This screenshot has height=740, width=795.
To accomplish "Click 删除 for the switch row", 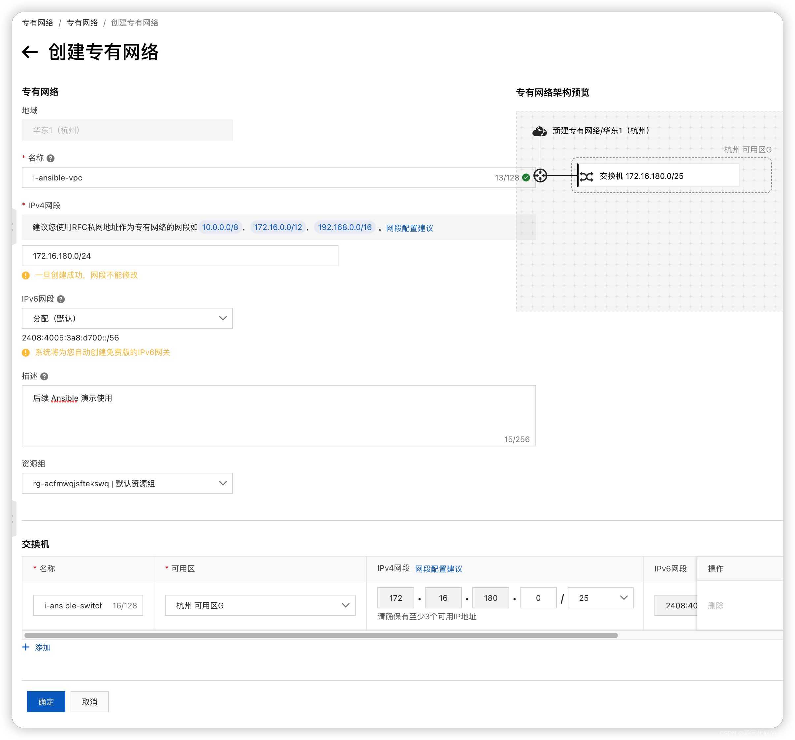I will point(715,606).
